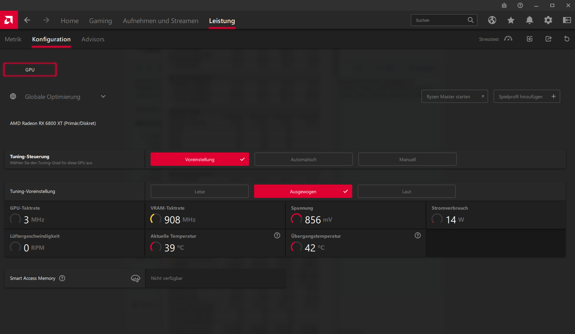Click Spielprofil hinzufügen
Screen dimensions: 575x334
click(x=527, y=96)
